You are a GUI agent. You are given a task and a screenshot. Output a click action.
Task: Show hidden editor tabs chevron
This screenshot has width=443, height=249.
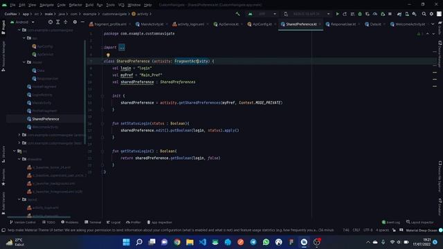click(x=433, y=24)
